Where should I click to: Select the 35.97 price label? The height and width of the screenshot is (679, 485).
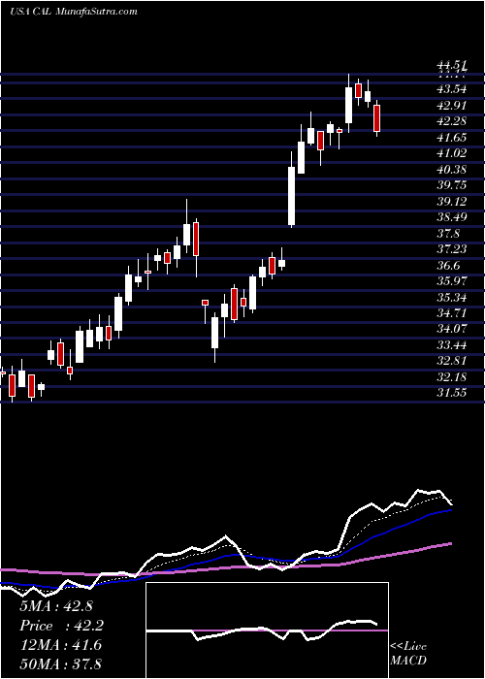coord(453,281)
